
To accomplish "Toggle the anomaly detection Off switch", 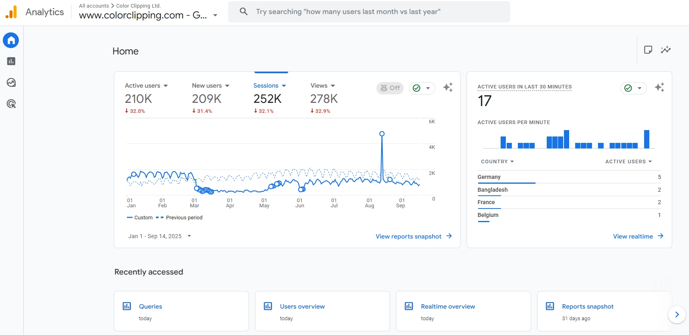I will tap(390, 88).
